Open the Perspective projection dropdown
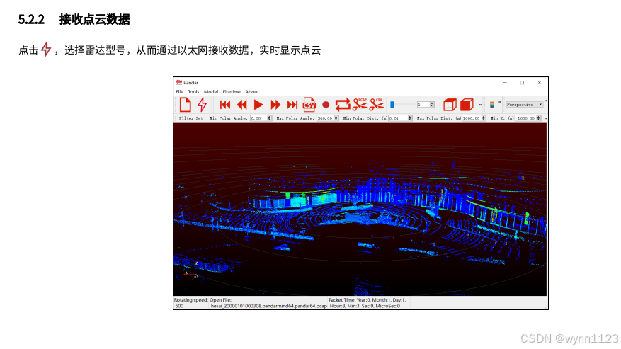Viewport: 621px width, 349px height. click(525, 105)
